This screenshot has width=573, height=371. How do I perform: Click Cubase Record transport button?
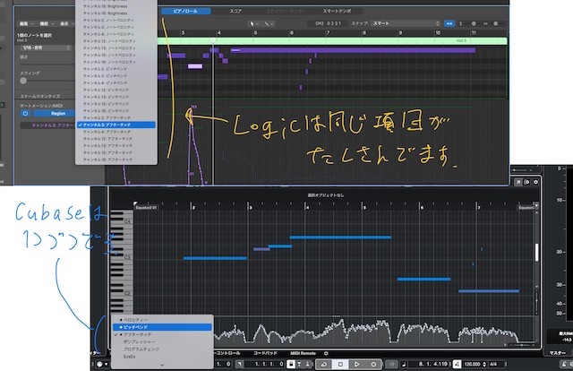click(x=373, y=364)
